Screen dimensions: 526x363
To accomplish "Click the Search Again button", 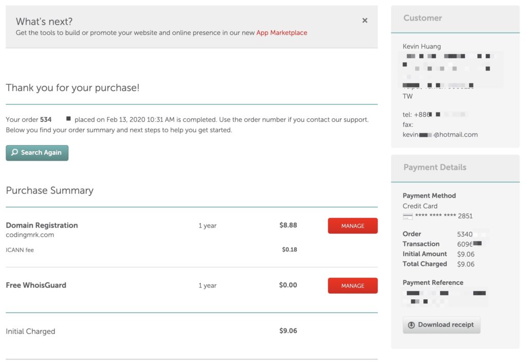I will coord(37,153).
